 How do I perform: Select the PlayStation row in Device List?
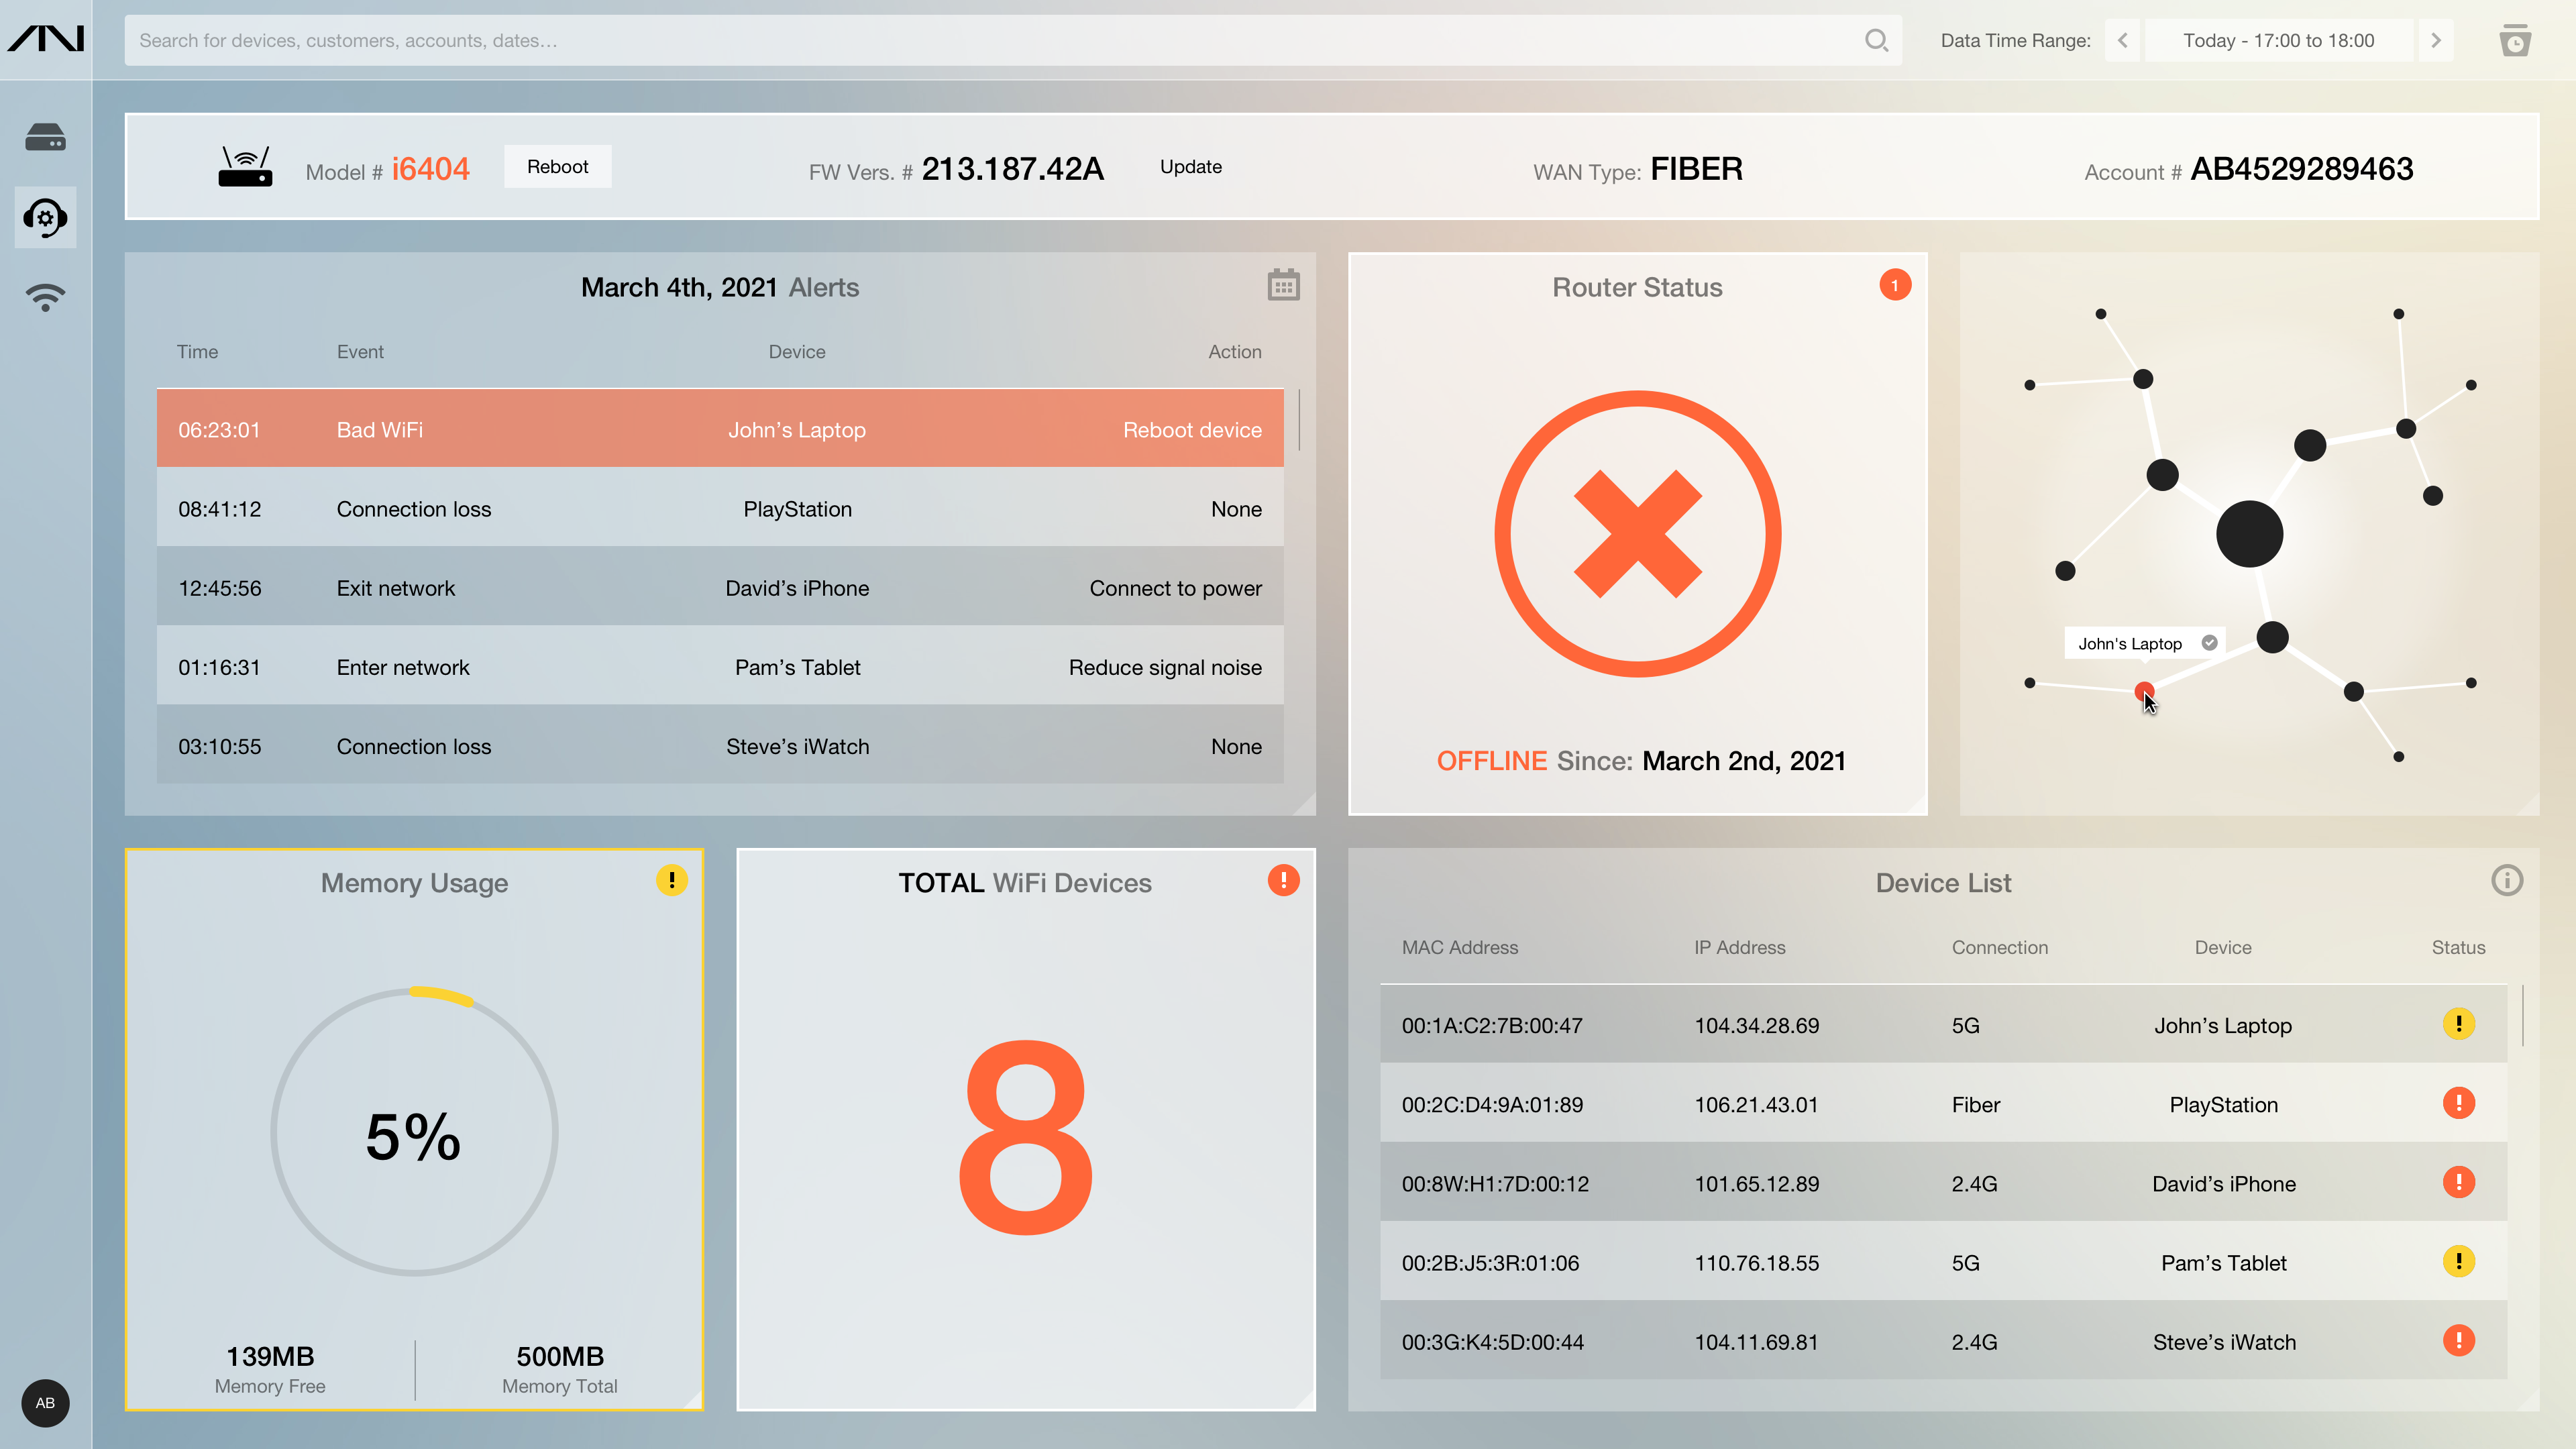[1943, 1104]
